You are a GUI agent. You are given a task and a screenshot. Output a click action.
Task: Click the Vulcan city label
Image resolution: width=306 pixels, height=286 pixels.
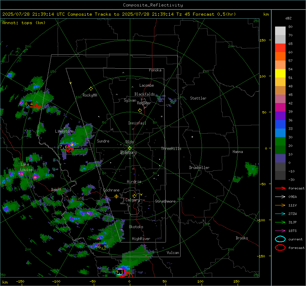173,253
